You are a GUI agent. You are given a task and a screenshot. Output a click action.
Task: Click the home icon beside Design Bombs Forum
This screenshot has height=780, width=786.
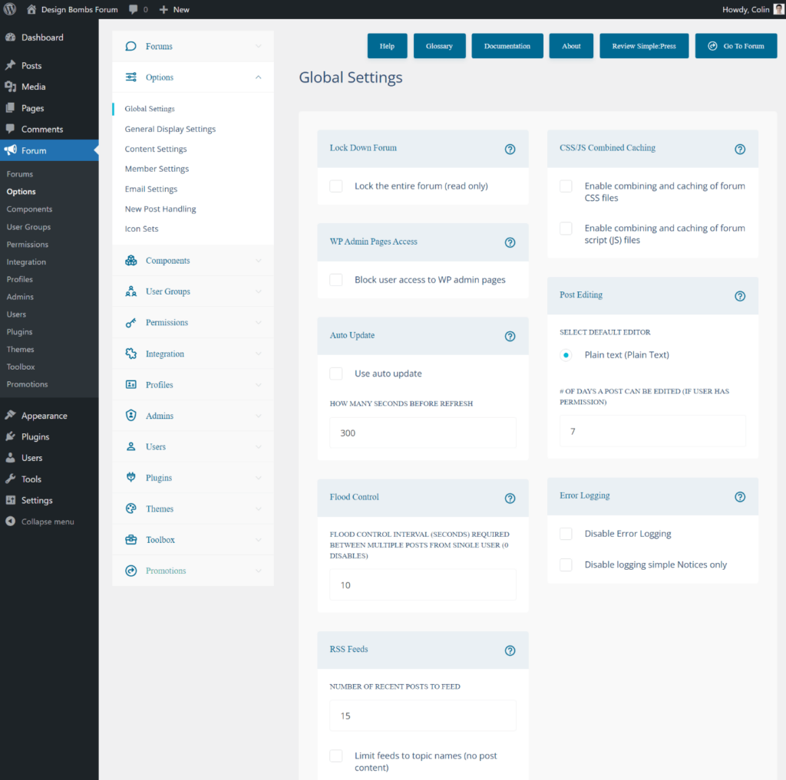pyautogui.click(x=31, y=9)
